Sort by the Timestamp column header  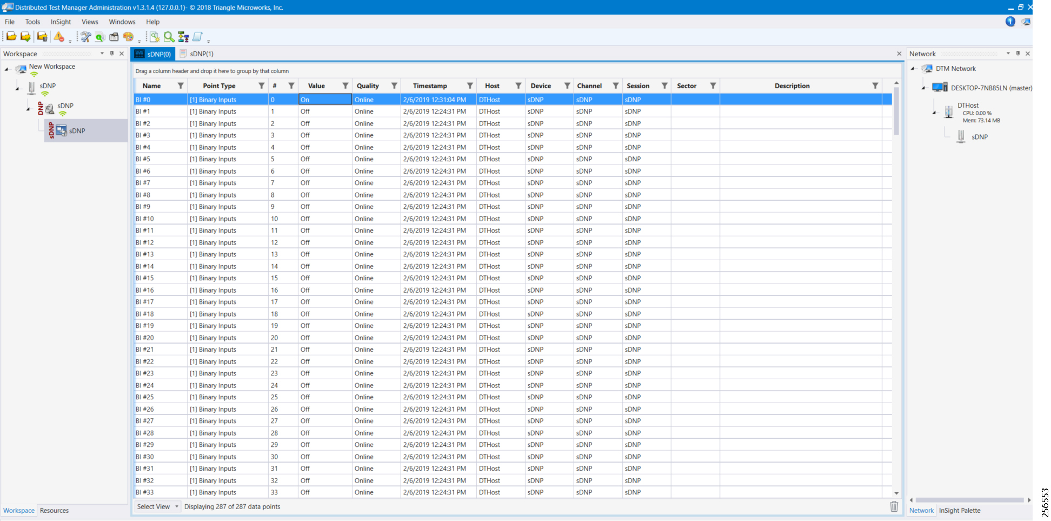pos(430,85)
